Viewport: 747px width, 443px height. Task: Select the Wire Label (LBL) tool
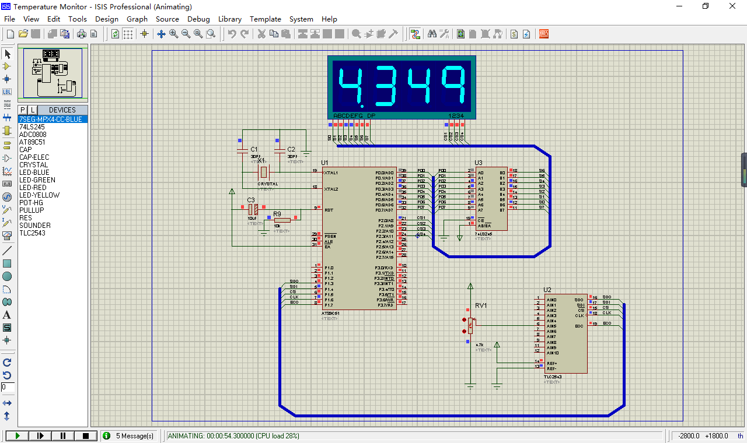[8, 92]
